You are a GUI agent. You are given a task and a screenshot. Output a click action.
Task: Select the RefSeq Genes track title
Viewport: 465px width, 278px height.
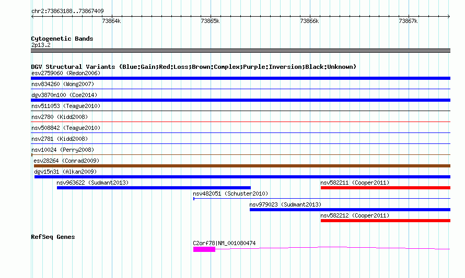[x=53, y=237]
